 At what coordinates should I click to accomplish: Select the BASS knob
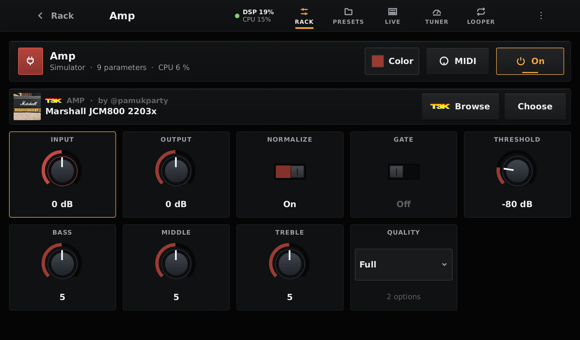point(62,263)
